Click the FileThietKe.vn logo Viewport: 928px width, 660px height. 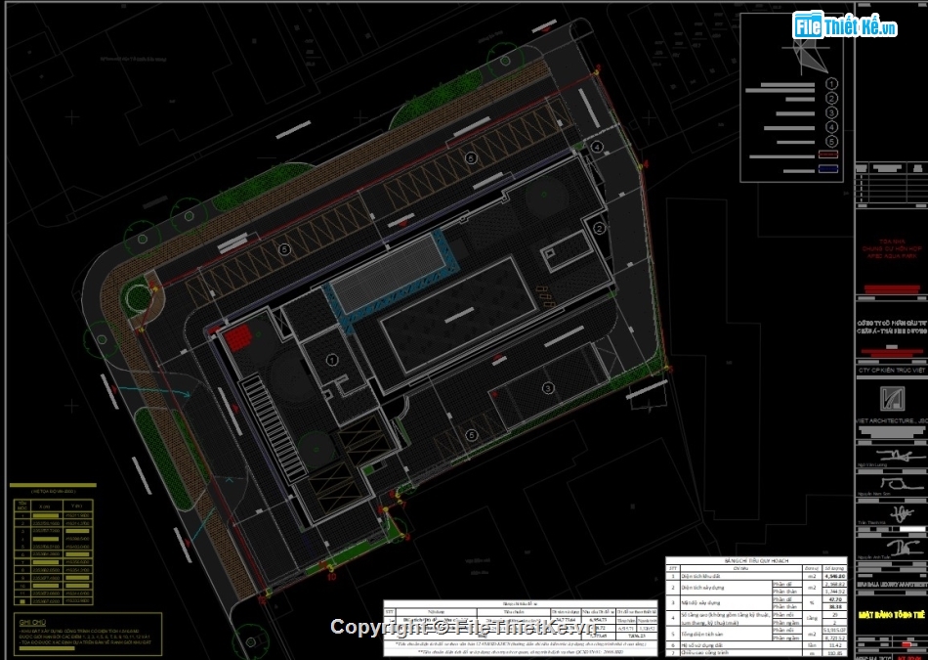click(x=846, y=26)
